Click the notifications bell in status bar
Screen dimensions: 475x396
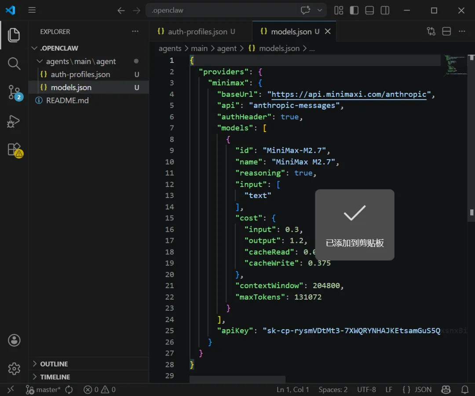465,389
